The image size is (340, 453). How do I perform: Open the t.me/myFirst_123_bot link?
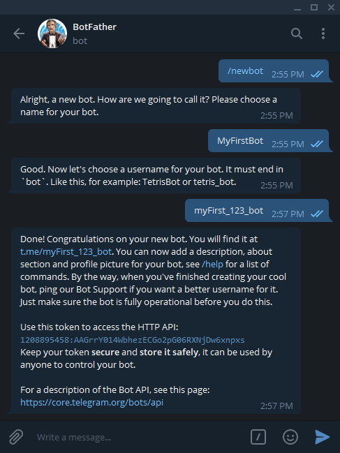click(66, 252)
